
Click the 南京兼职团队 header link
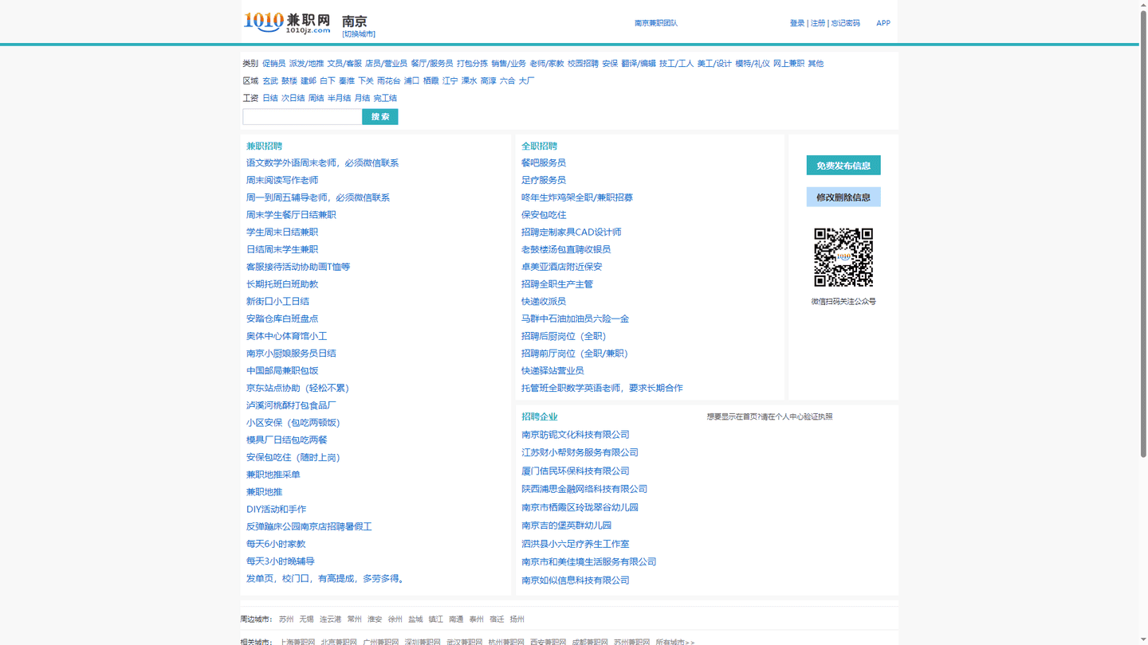tap(656, 23)
